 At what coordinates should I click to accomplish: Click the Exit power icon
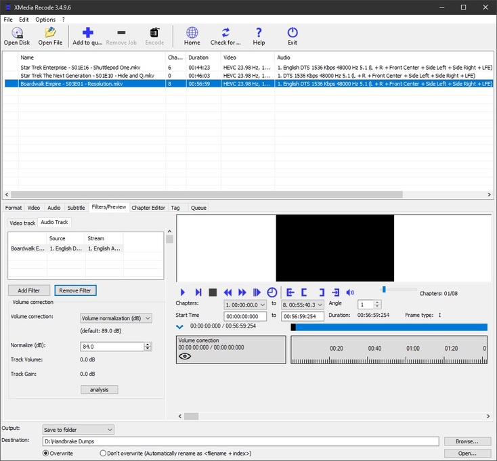293,32
